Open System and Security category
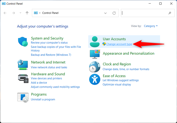177x123 pixels. pos(47,38)
